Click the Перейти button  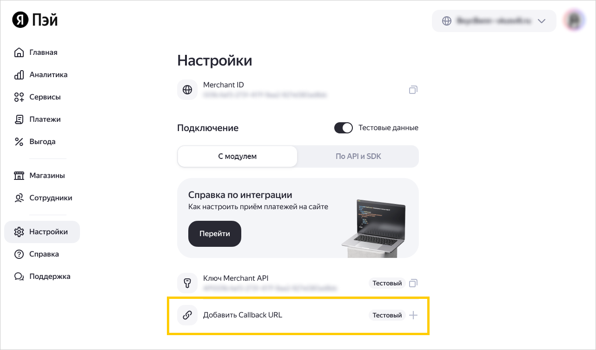coord(215,233)
